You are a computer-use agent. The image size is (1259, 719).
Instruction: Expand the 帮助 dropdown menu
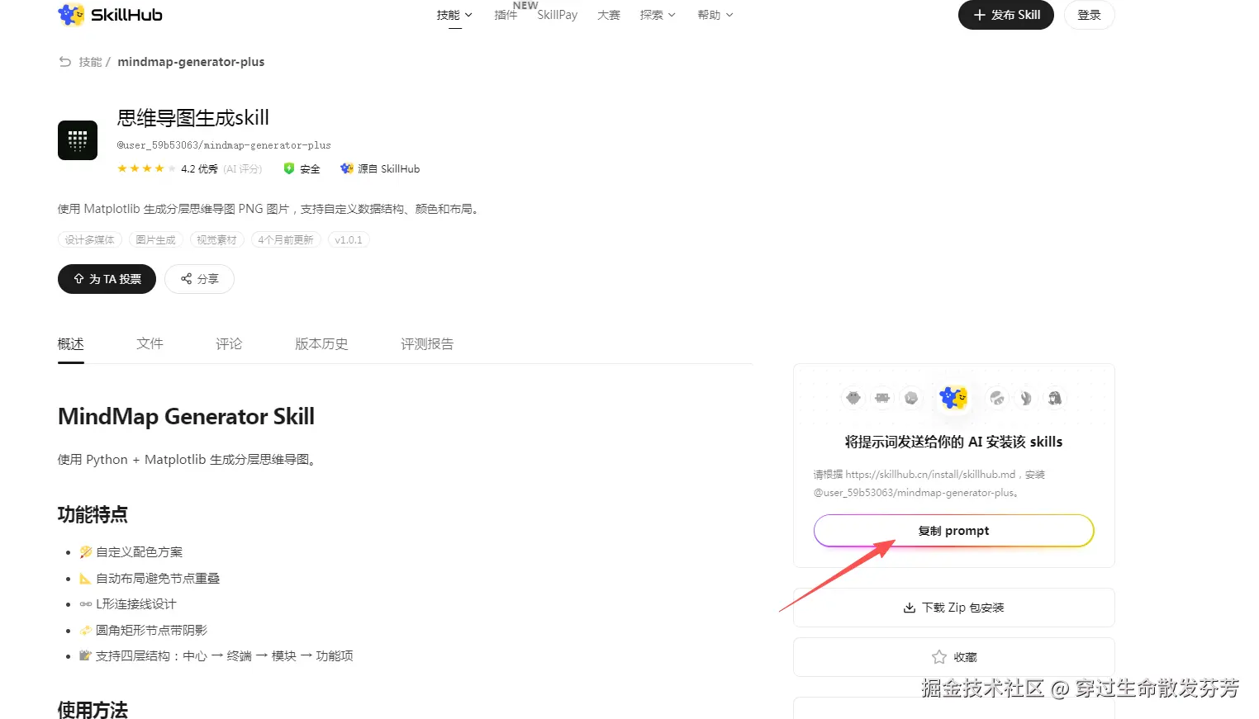click(x=715, y=15)
